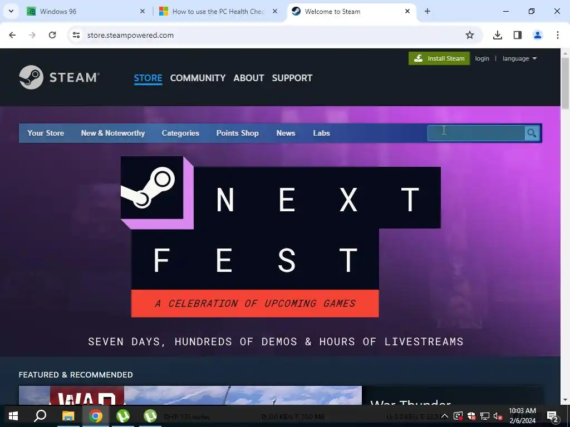
Task: Open the Next Fest banner
Action: [x=281, y=237]
